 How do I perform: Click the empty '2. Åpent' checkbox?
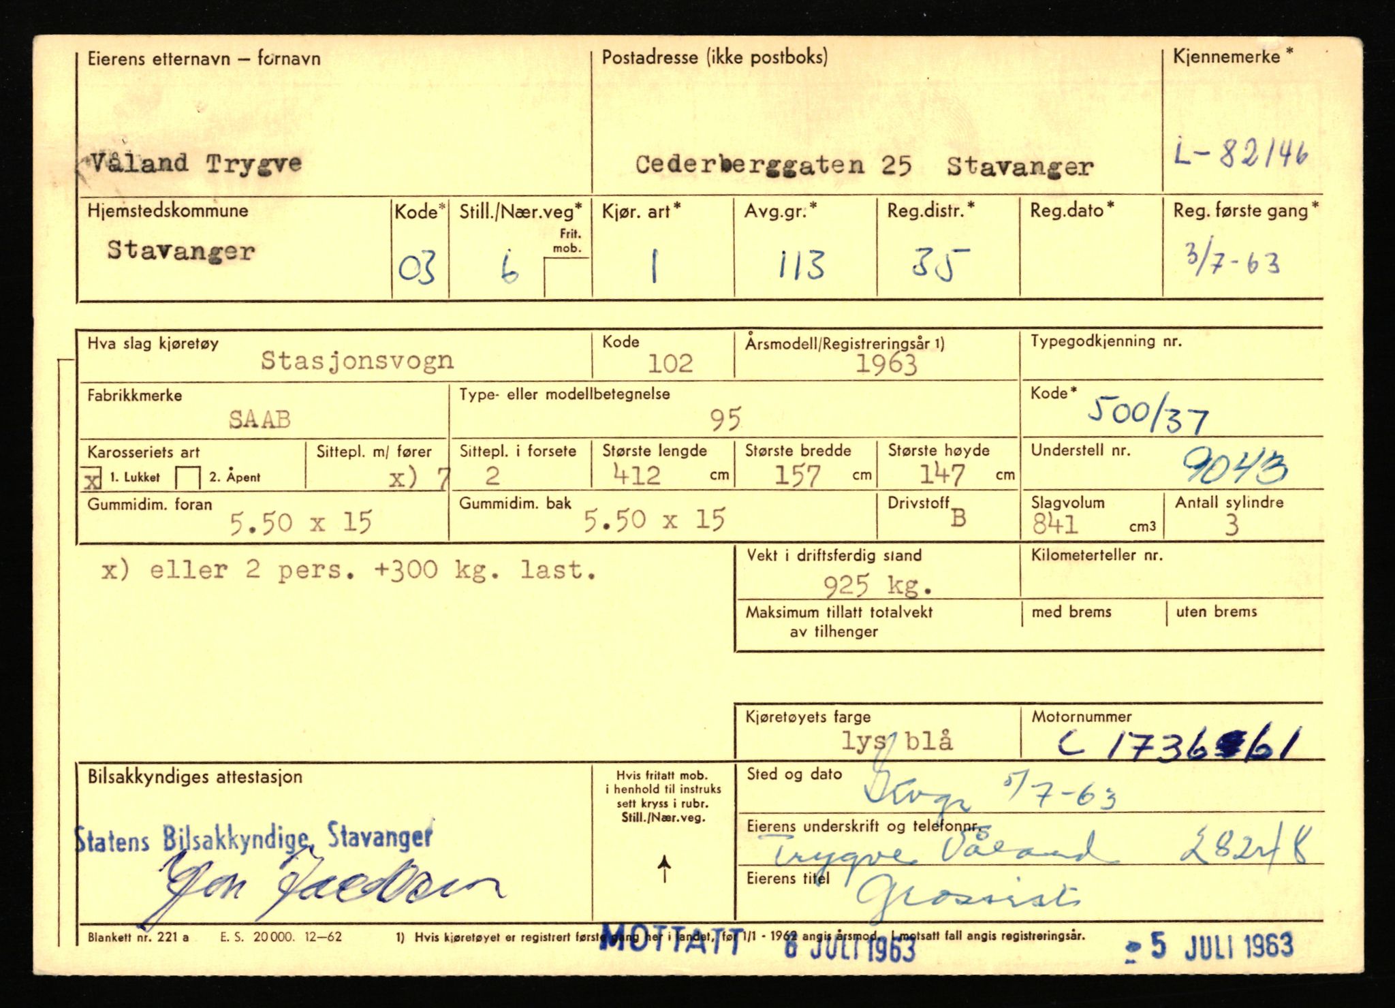pyautogui.click(x=188, y=478)
